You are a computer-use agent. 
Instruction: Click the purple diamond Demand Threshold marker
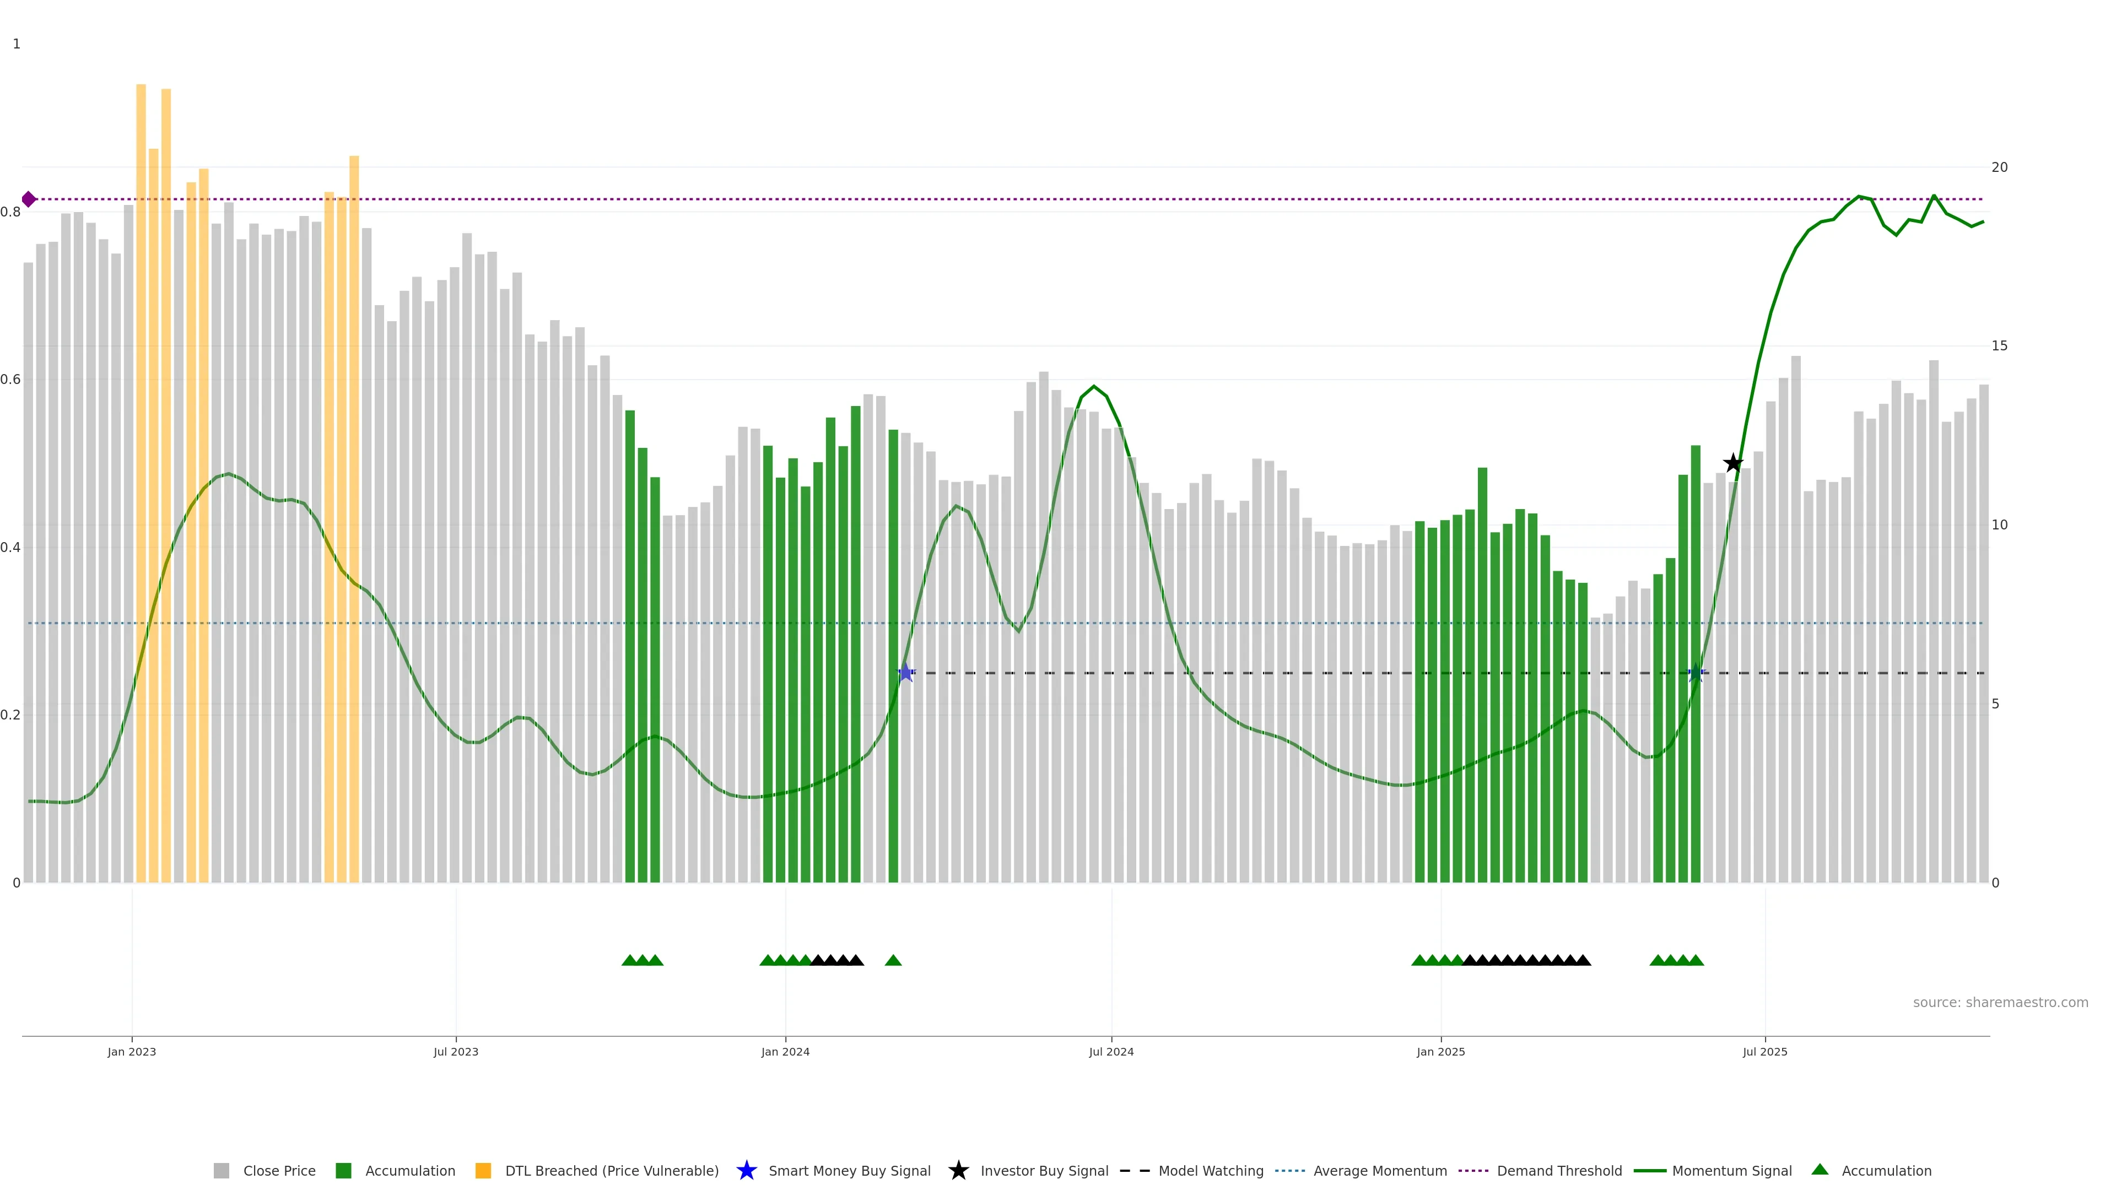coord(29,199)
